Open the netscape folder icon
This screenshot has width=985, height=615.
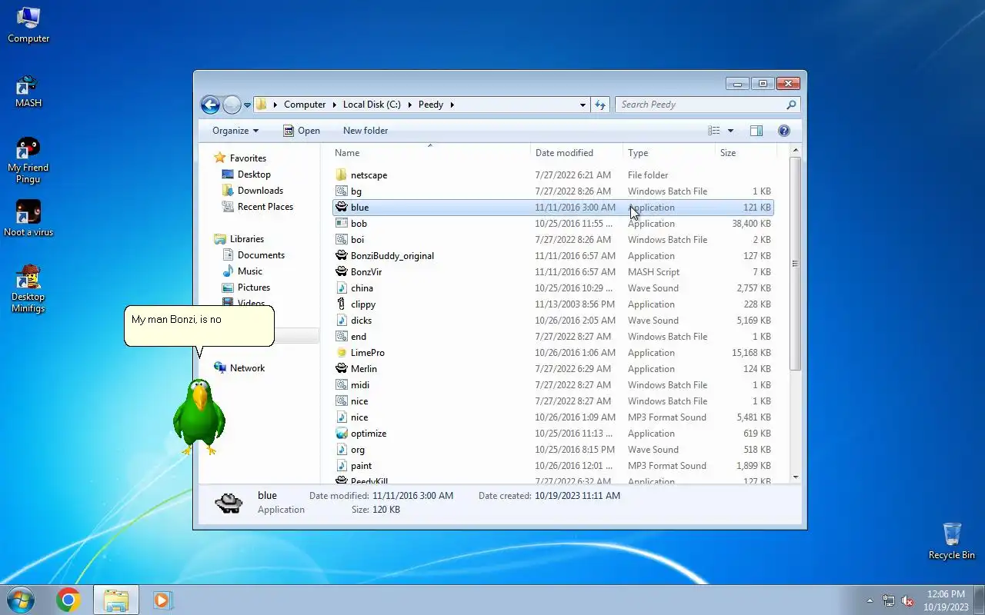pyautogui.click(x=342, y=175)
